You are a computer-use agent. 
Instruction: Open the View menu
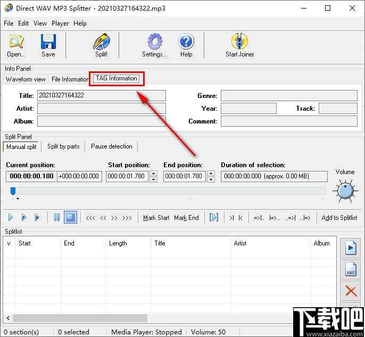coord(40,23)
